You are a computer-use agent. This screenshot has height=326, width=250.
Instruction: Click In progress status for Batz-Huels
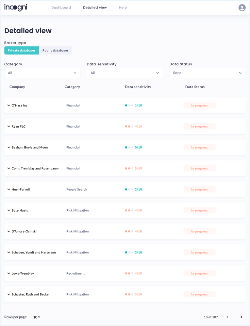coord(200,210)
